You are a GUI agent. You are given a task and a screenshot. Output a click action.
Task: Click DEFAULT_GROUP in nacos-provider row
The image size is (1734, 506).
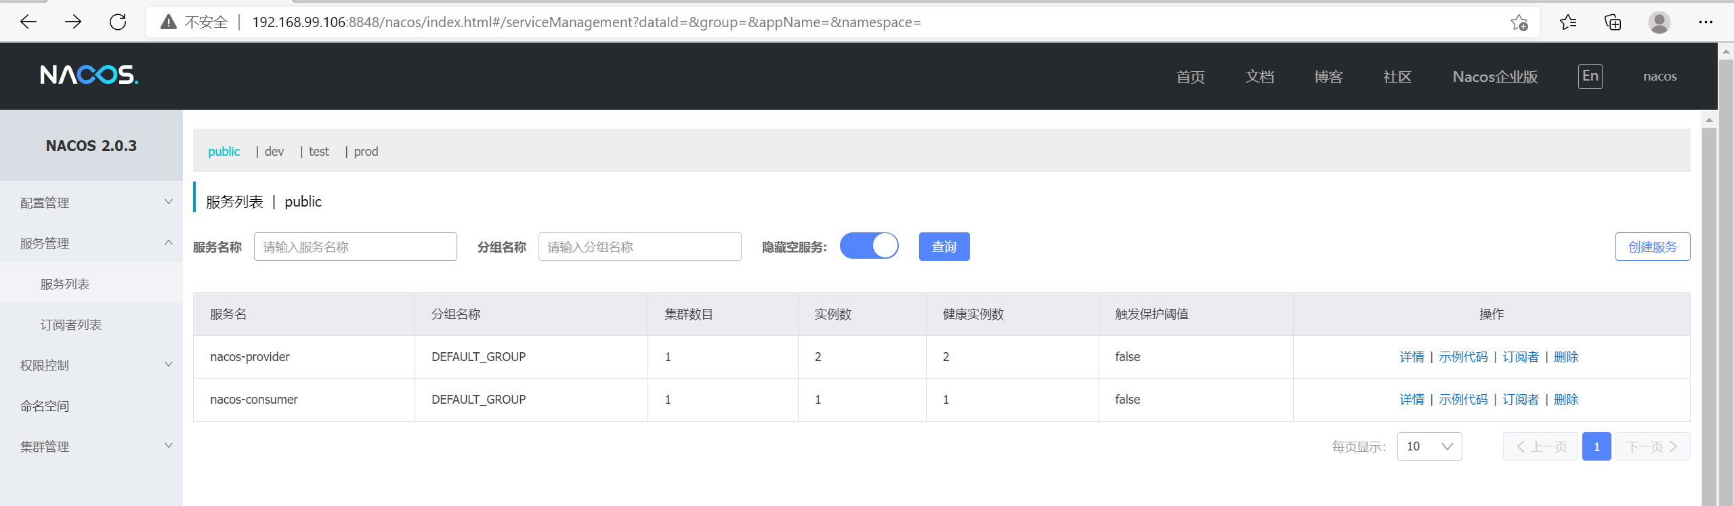click(x=478, y=357)
